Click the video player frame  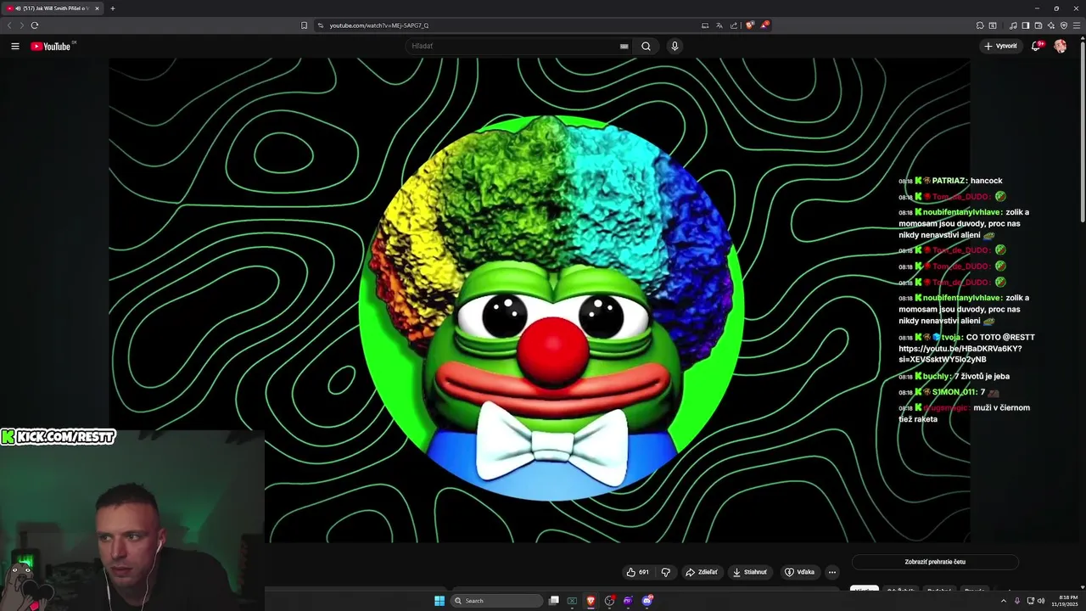(x=540, y=300)
